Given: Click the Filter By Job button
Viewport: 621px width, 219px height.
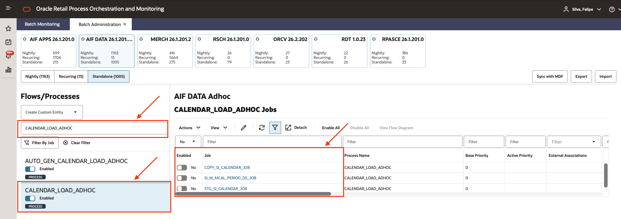Looking at the screenshot, I should 40,143.
